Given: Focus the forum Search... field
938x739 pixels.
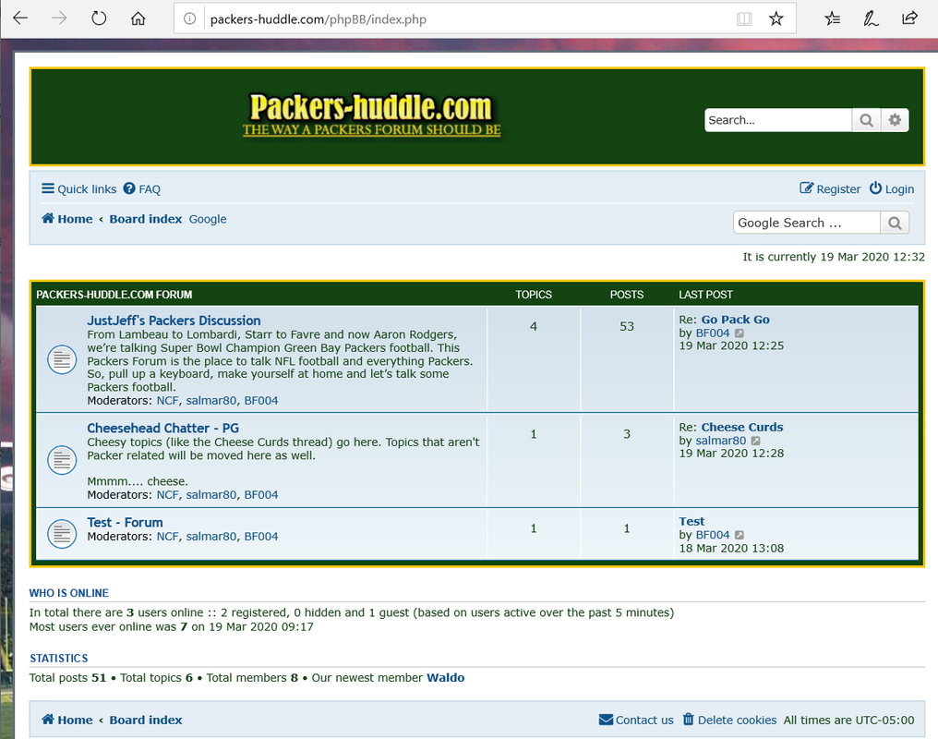Looking at the screenshot, I should click(x=777, y=120).
